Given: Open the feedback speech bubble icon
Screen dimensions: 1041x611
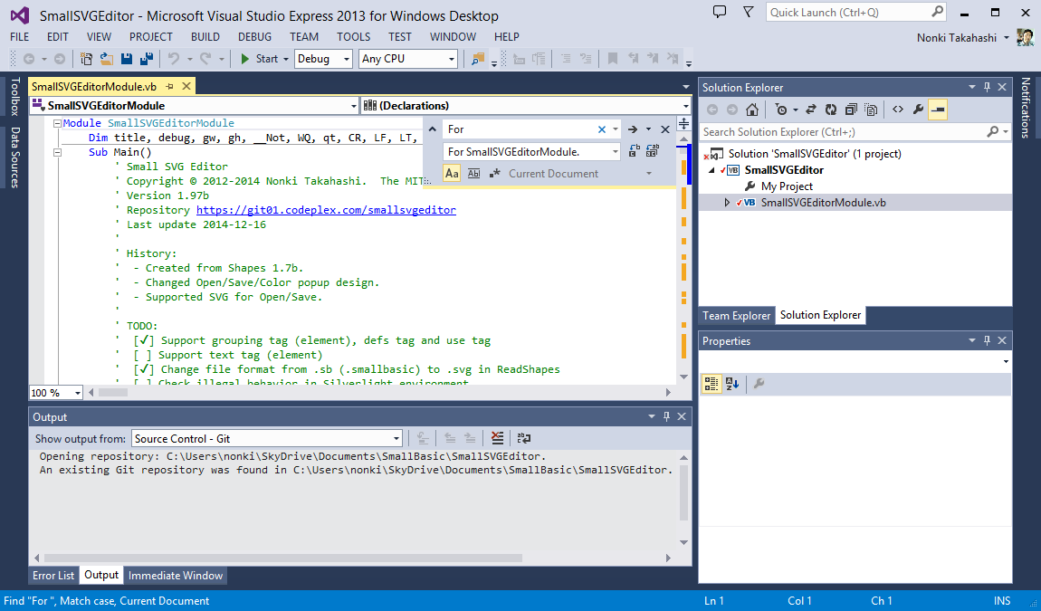Looking at the screenshot, I should pos(720,12).
